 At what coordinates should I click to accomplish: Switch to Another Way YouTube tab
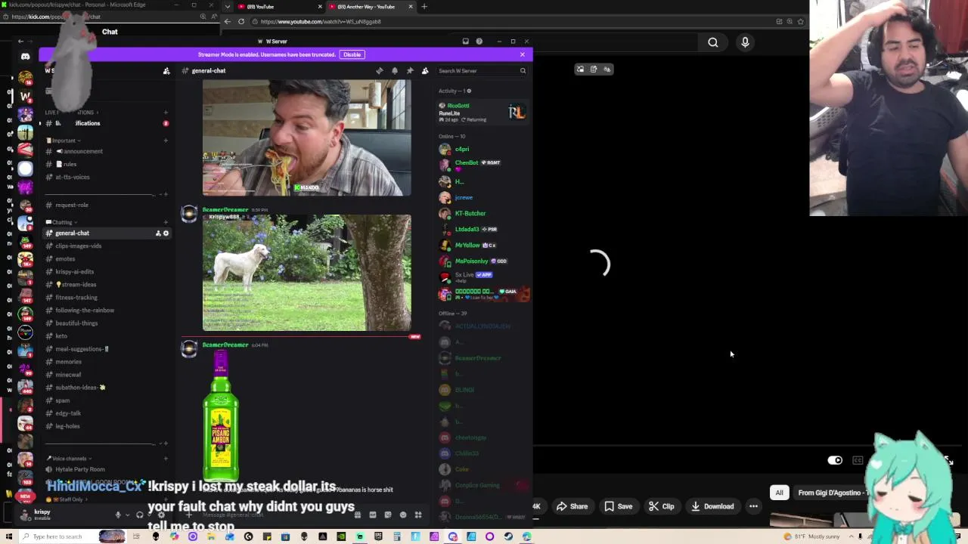point(370,7)
